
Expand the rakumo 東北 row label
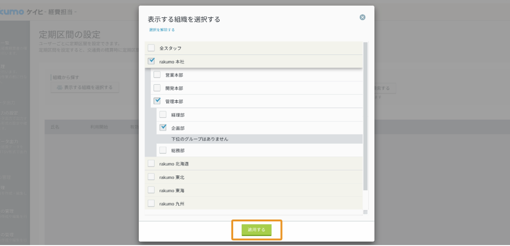point(172,177)
